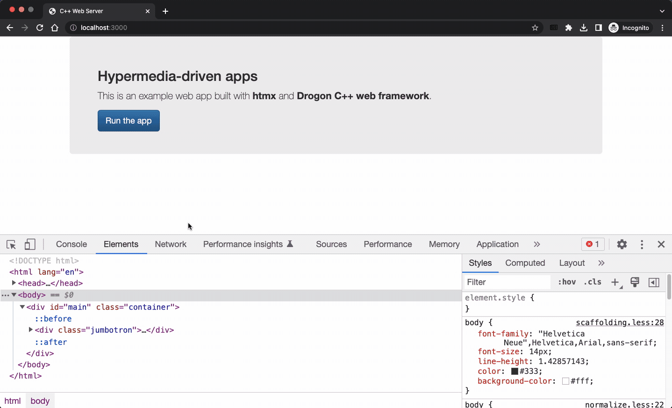The image size is (672, 408).
Task: Open DevTools settings gear
Action: [622, 244]
